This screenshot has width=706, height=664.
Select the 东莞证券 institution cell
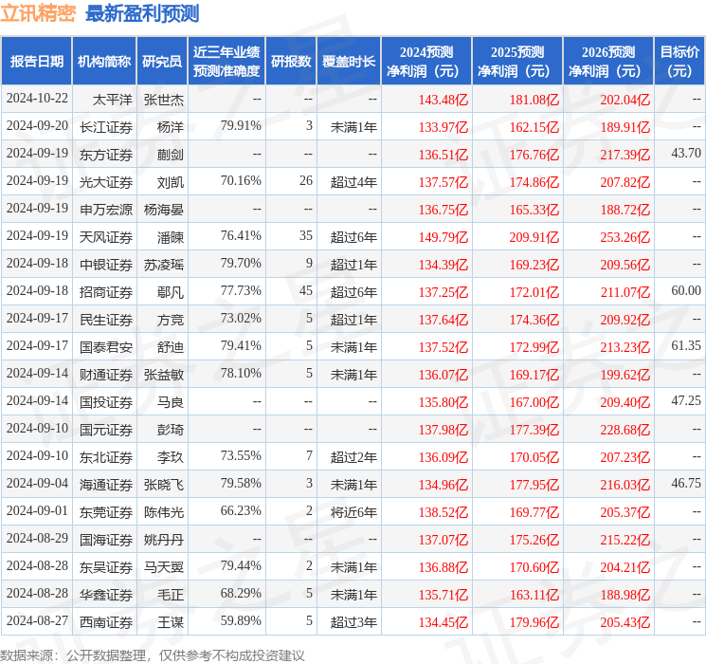click(106, 512)
